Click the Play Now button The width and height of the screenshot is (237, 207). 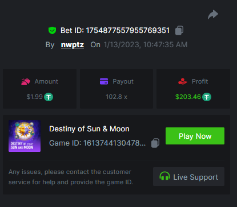[195, 136]
